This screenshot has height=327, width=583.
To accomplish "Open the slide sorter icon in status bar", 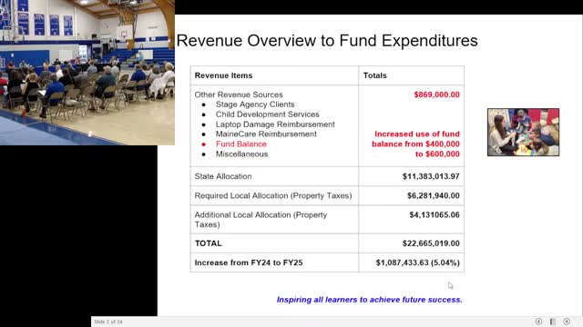I will 553,322.
